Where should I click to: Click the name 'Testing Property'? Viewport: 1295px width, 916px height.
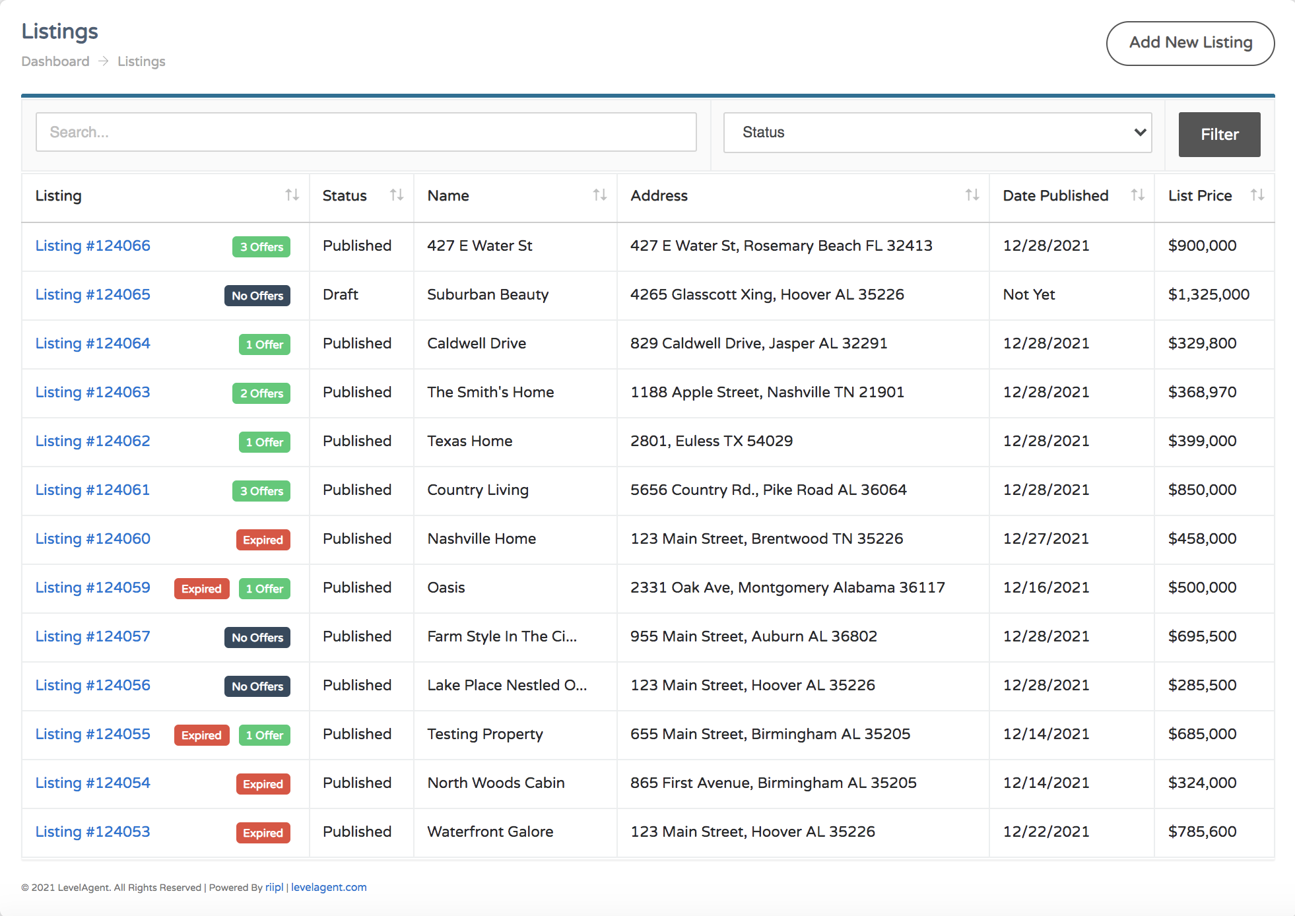pos(485,734)
